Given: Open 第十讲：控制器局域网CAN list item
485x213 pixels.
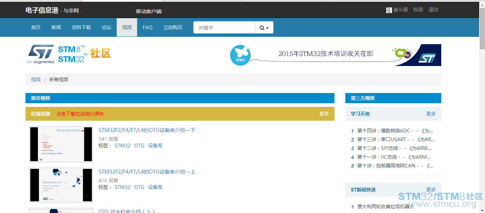Looking at the screenshot, I should 396,166.
